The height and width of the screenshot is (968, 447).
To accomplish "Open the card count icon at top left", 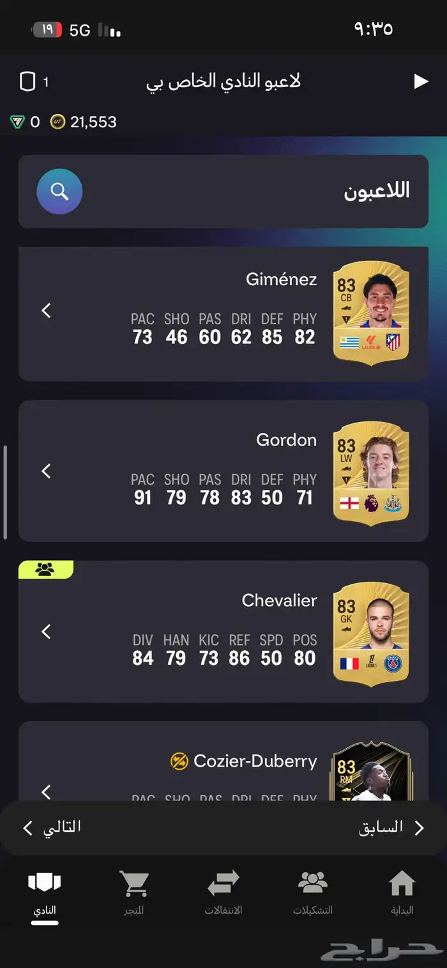I will click(27, 82).
